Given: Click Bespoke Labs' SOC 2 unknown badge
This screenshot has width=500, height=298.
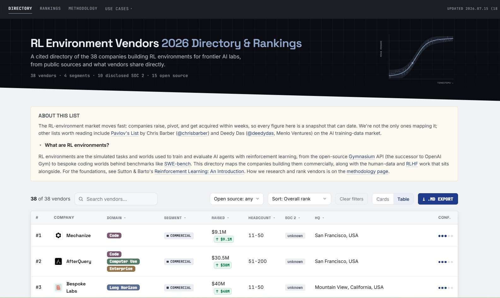Looking at the screenshot, I should click(295, 288).
